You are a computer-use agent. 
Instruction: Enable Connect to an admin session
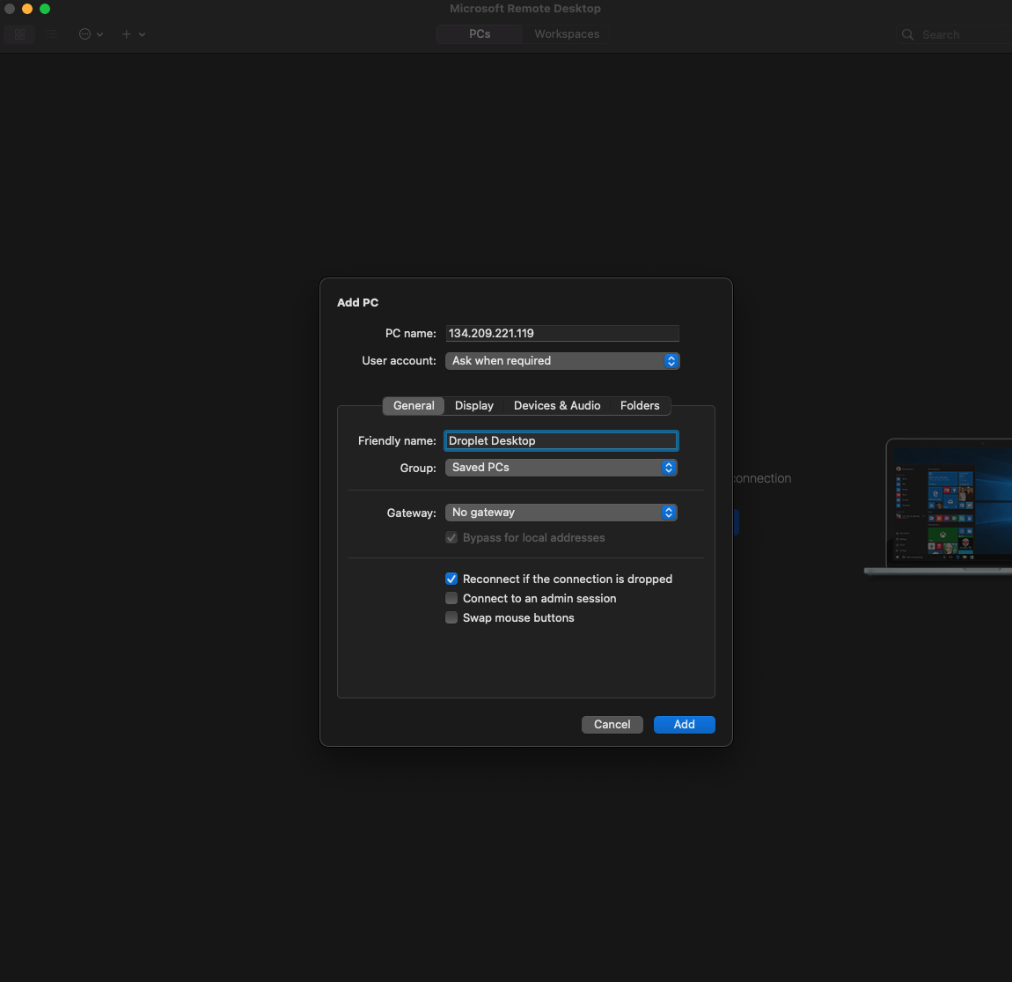451,598
